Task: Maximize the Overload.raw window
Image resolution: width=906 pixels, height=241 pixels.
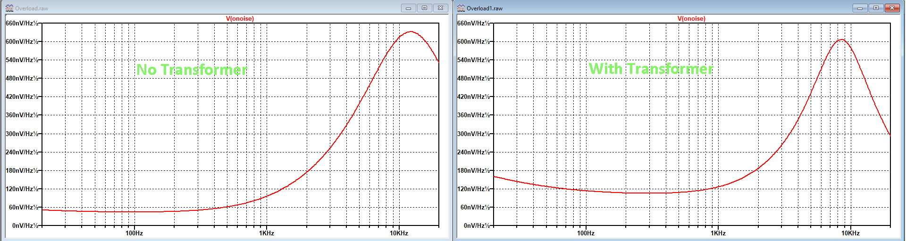Action: coord(425,8)
